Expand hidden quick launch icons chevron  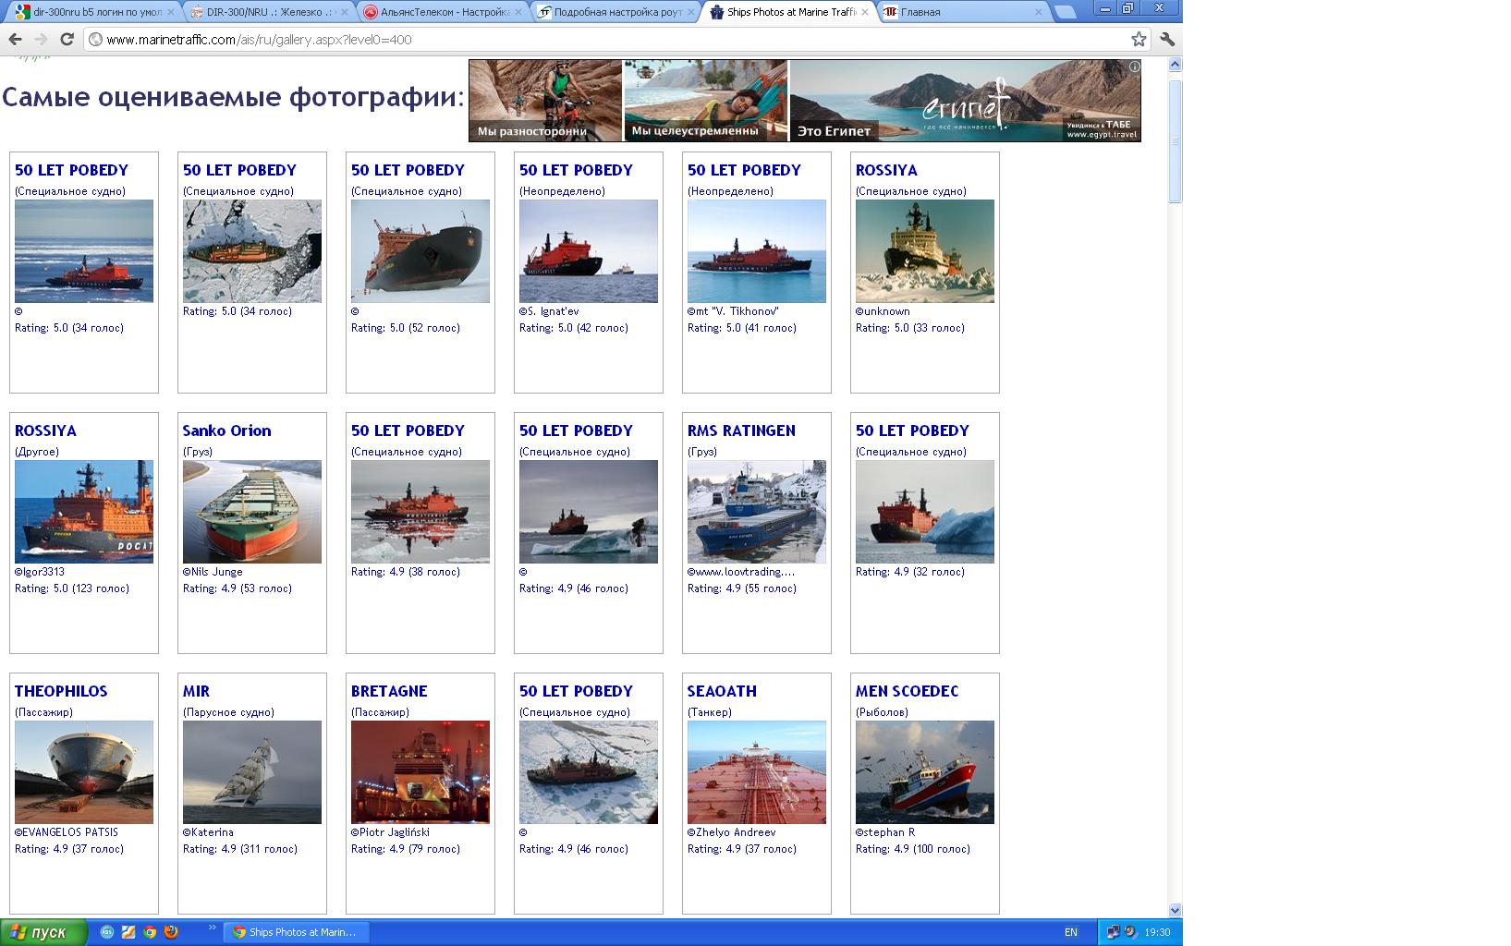(212, 928)
